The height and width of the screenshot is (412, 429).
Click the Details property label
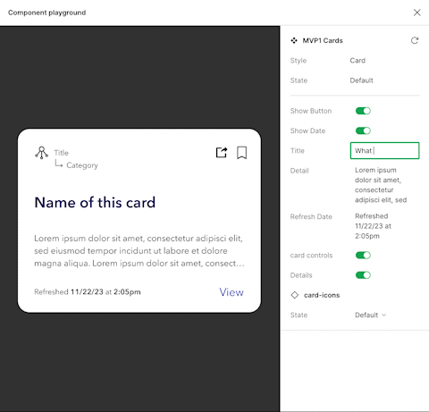pyautogui.click(x=301, y=275)
